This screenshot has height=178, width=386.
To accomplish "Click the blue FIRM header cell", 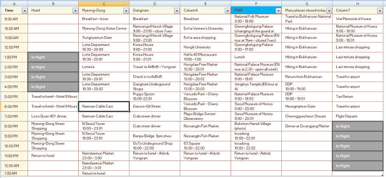I will coord(253,10).
